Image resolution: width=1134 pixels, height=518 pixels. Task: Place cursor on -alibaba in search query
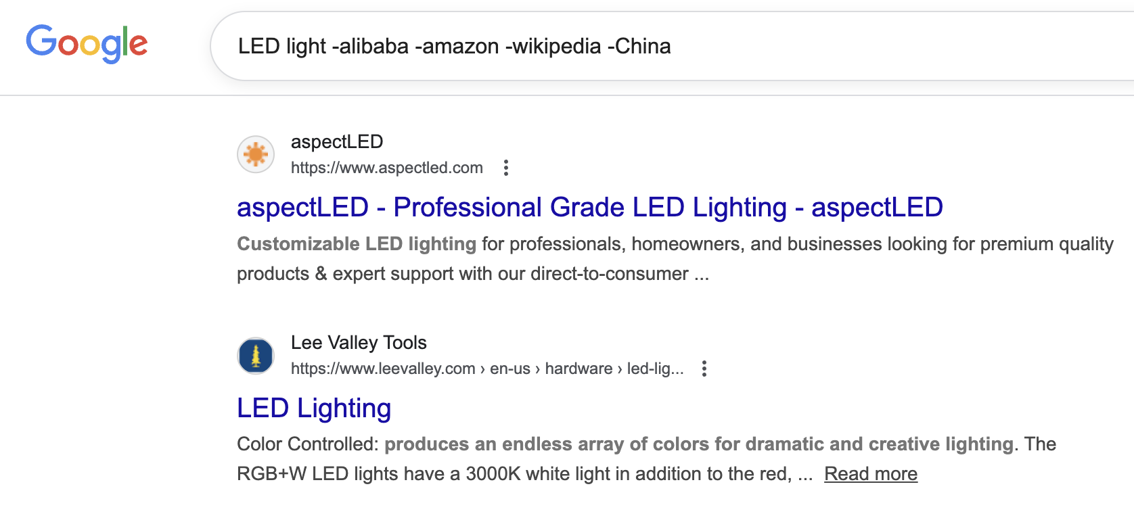click(x=371, y=47)
